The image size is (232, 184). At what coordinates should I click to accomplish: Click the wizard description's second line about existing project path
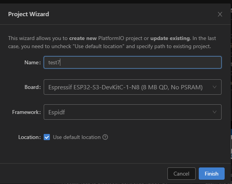click(x=109, y=47)
